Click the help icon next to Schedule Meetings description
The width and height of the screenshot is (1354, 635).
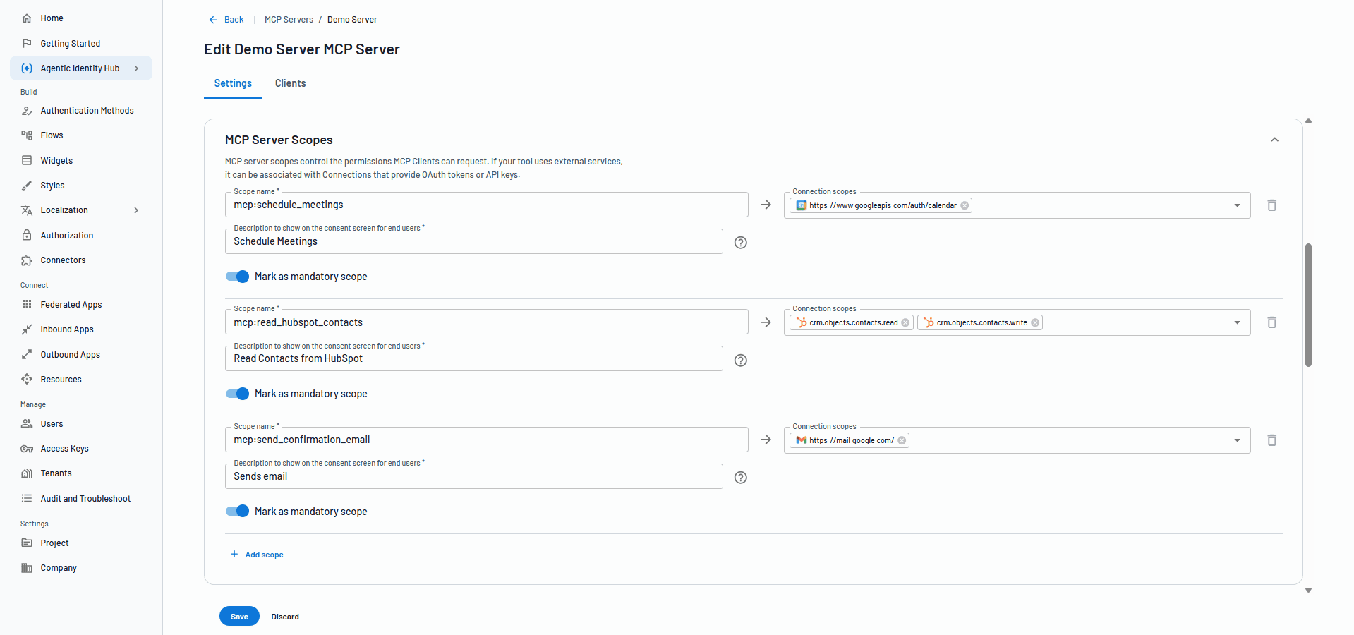pos(740,242)
